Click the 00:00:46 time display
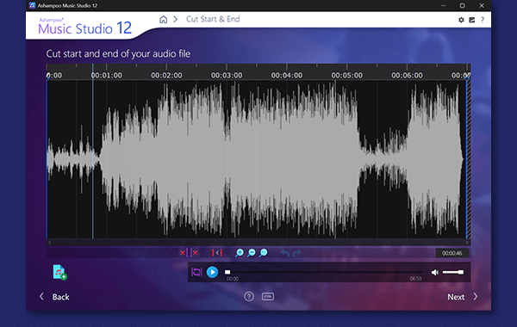 pos(452,253)
